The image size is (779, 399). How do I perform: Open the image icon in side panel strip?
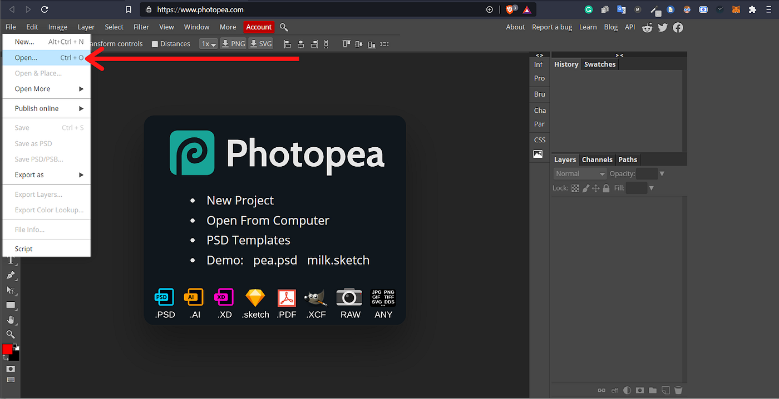(538, 154)
